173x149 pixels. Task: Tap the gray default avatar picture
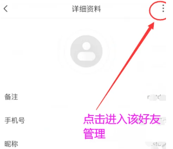[86, 51]
